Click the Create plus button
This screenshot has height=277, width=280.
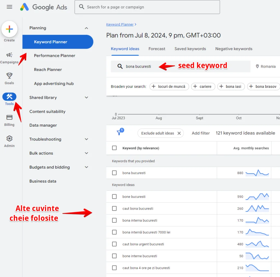coord(9,29)
